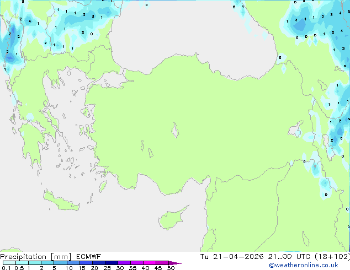
Task: Click the 0.5 to 1 mm legend swatch
Action: [x=22, y=263]
